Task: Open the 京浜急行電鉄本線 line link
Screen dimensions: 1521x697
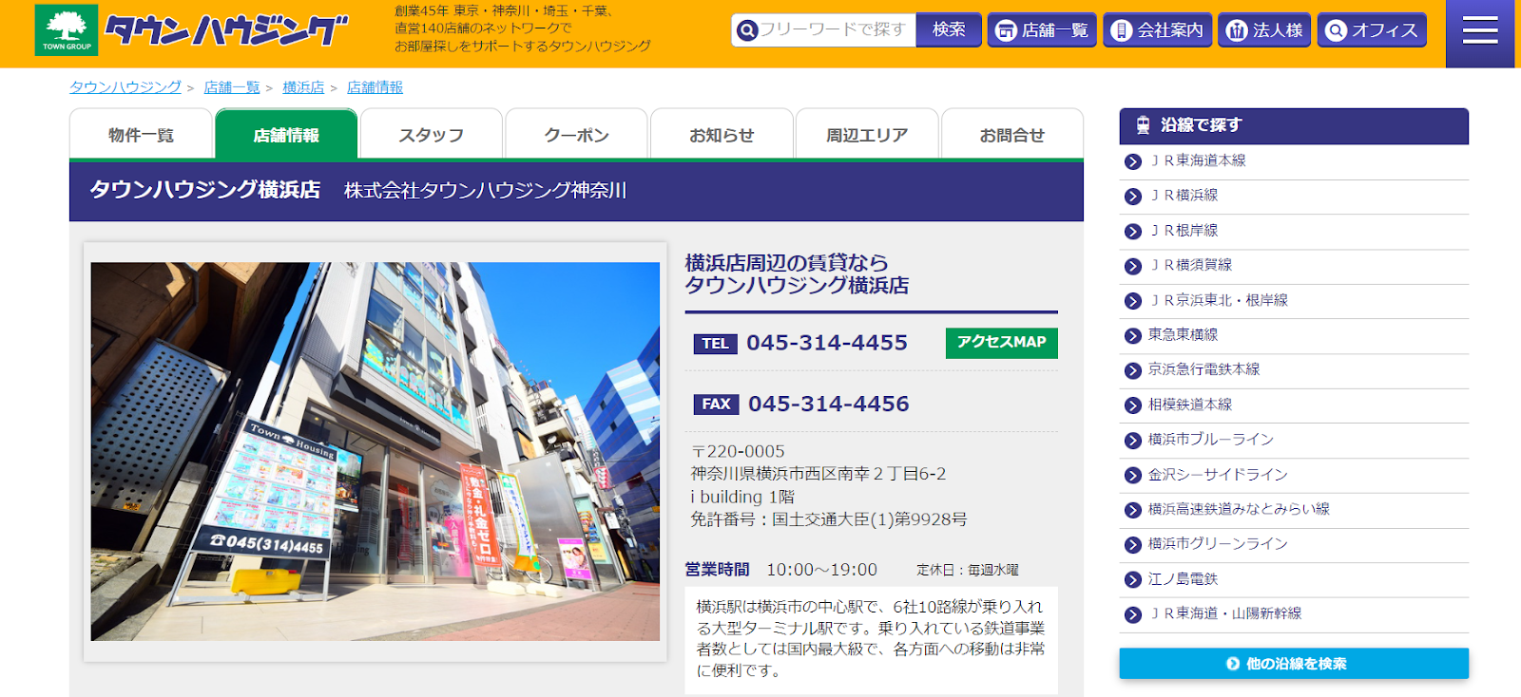Action: pos(1203,369)
